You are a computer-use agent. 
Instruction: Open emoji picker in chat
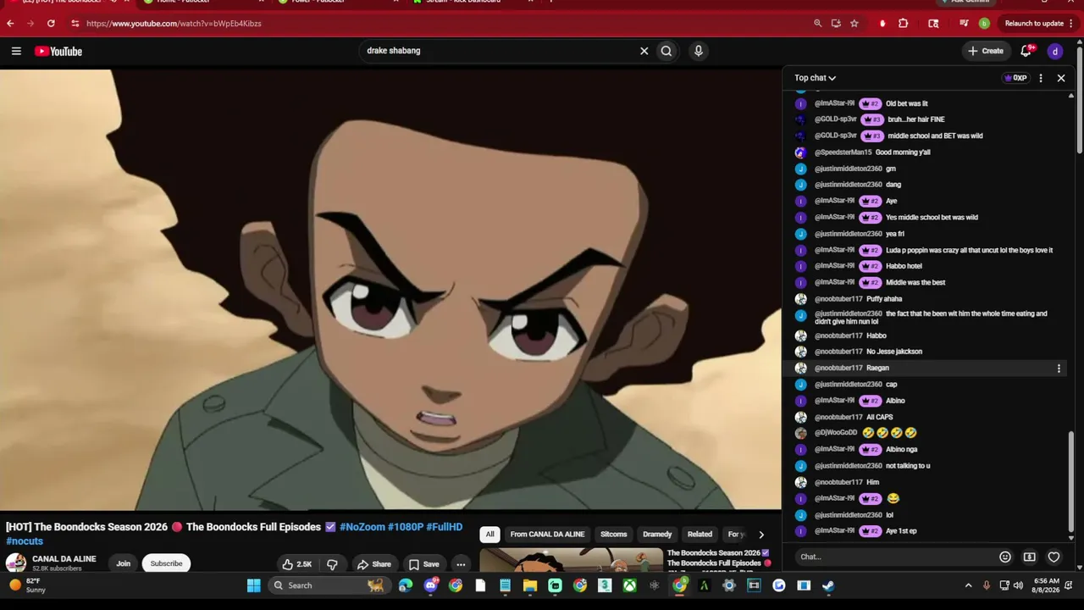click(1005, 557)
